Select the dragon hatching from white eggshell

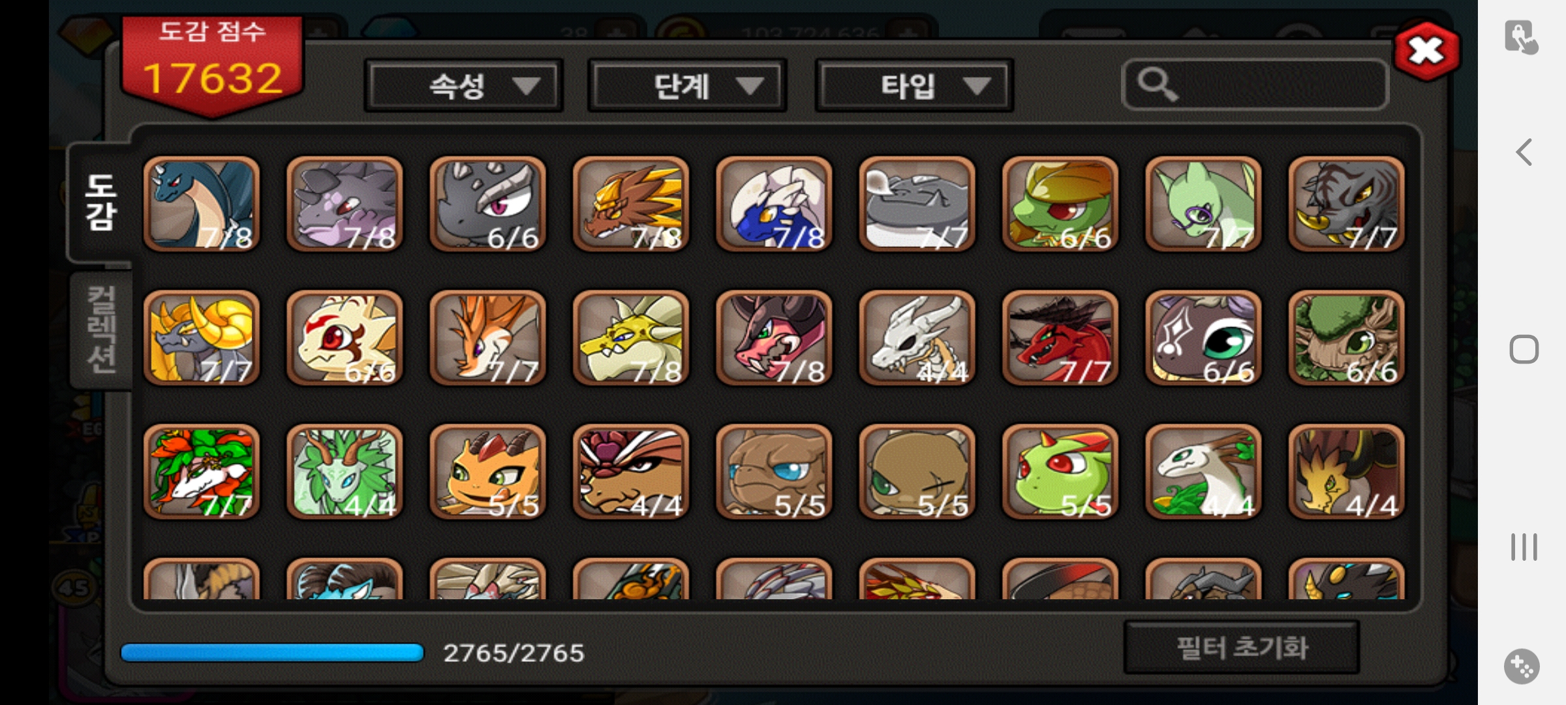click(774, 204)
